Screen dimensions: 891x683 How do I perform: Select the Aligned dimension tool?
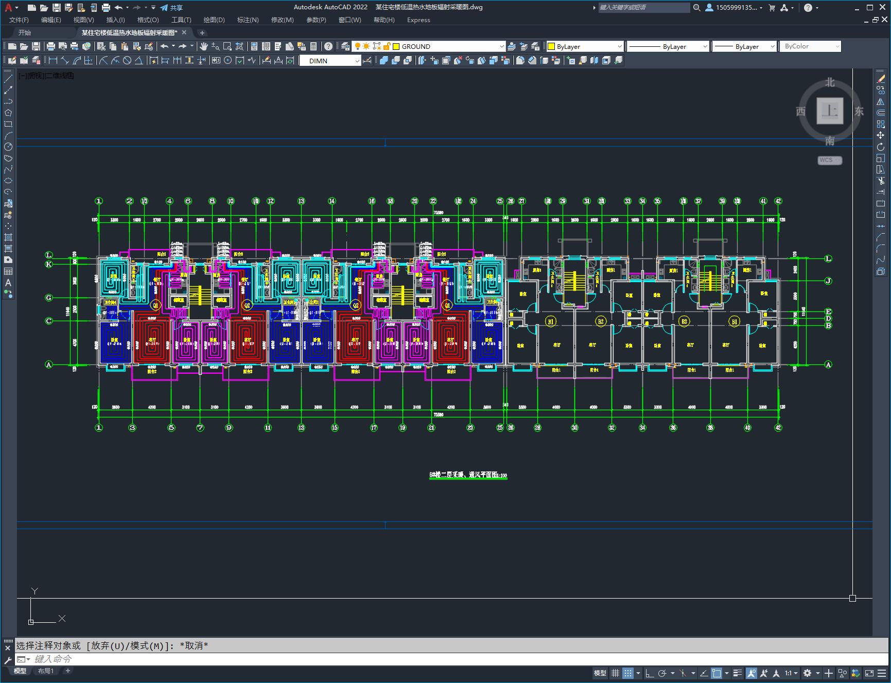(x=64, y=60)
